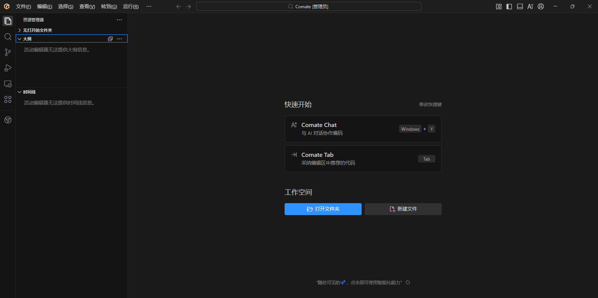Open the Run and Debug view
This screenshot has height=298, width=598.
[x=8, y=68]
